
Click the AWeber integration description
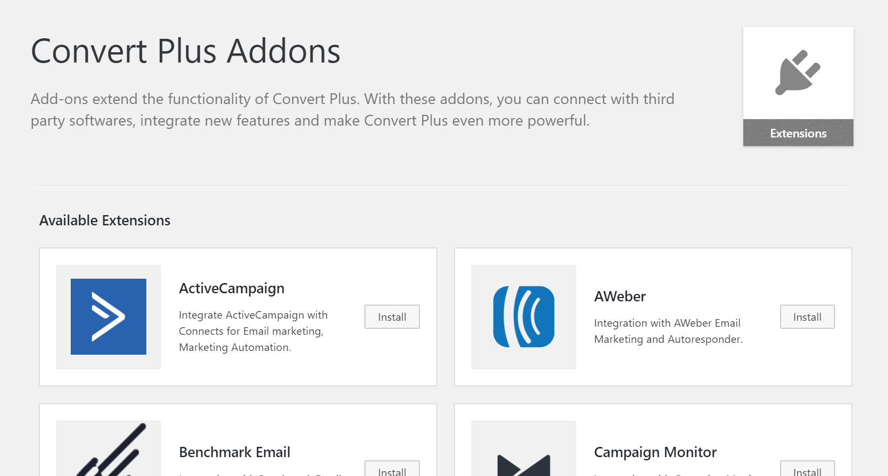click(668, 331)
